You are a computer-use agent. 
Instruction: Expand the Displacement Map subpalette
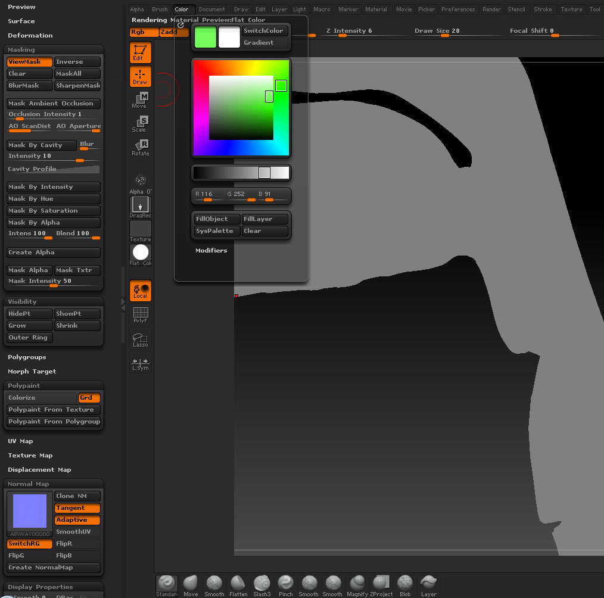click(39, 470)
